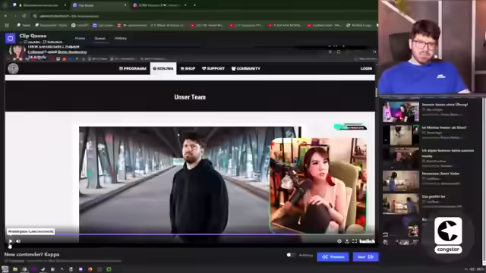Play the clip in the Twitch player
This screenshot has width=486, height=273.
click(x=10, y=241)
